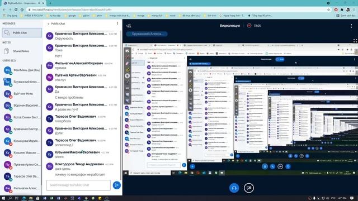Click the Send message to Public Chat field
The image size is (358, 201).
point(78,185)
